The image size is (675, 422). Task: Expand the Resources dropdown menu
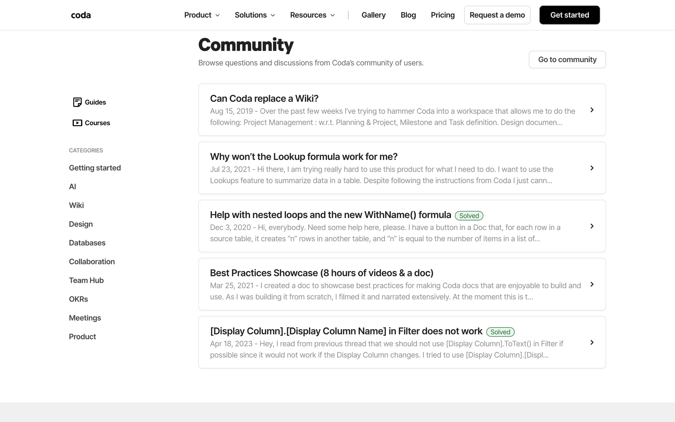[x=312, y=15]
